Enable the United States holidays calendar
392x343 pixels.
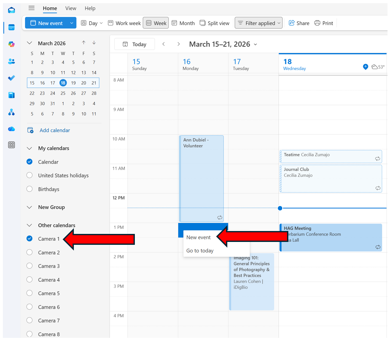(30, 176)
